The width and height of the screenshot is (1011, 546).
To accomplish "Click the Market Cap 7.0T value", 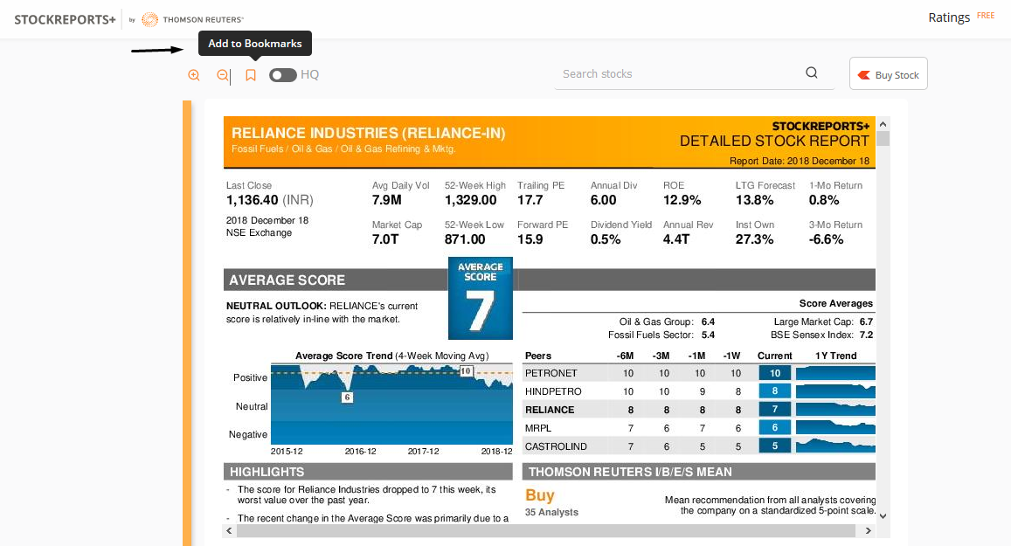I will point(385,239).
